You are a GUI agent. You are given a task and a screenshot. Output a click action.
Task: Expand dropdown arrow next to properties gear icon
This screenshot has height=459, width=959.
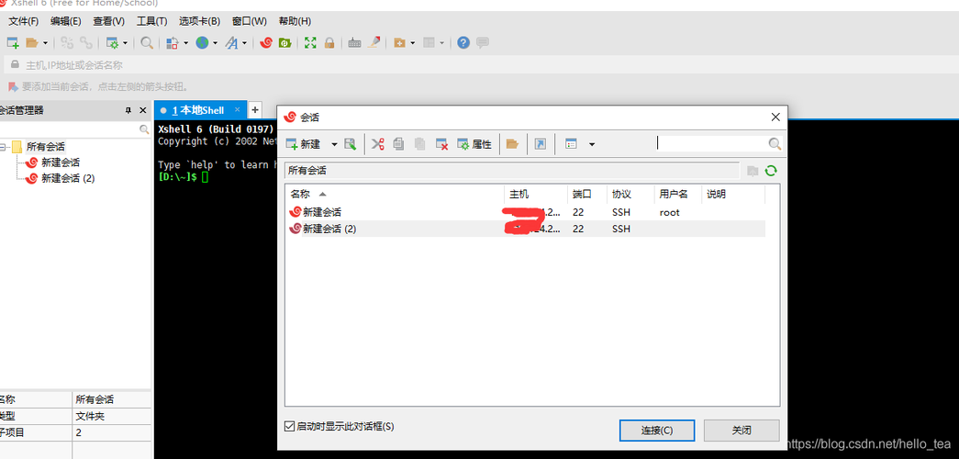(125, 43)
